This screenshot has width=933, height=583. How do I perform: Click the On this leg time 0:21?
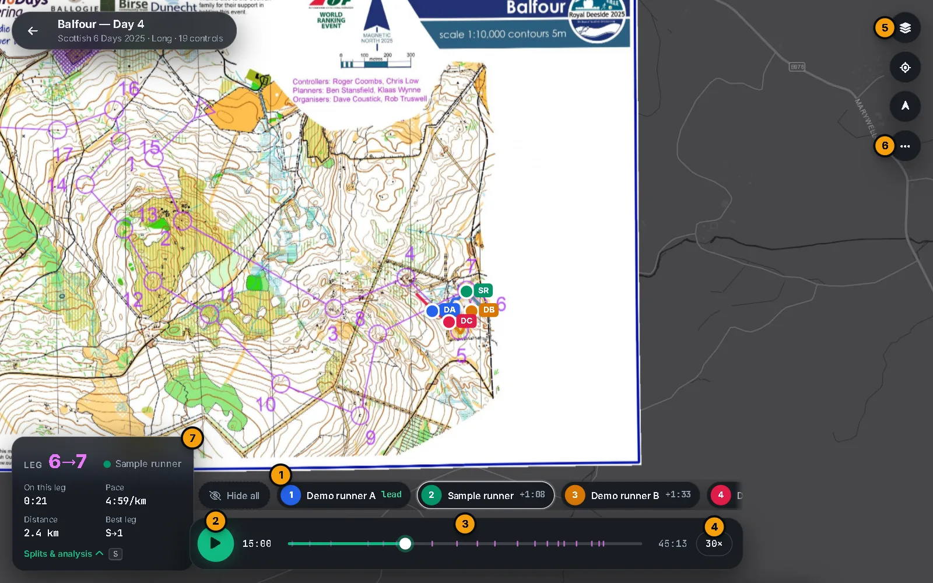click(36, 501)
